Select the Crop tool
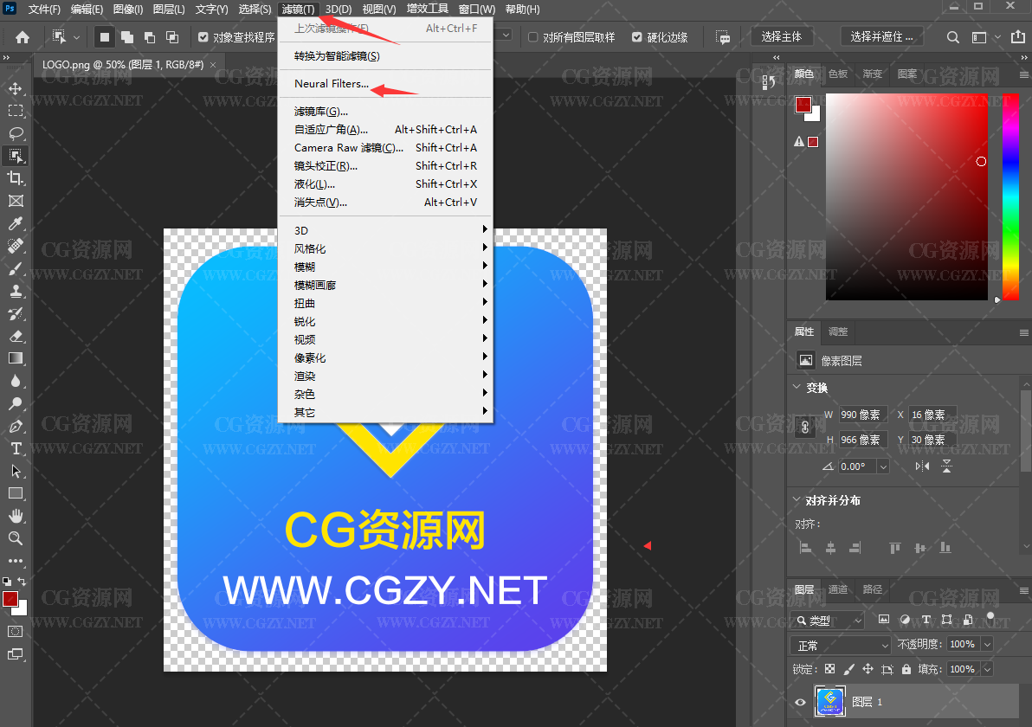 pos(16,178)
